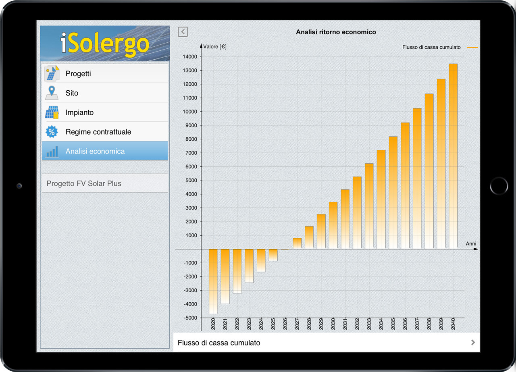Select the 2027 bar in the chart
Viewport: 516px width, 372px height.
pyautogui.click(x=297, y=243)
